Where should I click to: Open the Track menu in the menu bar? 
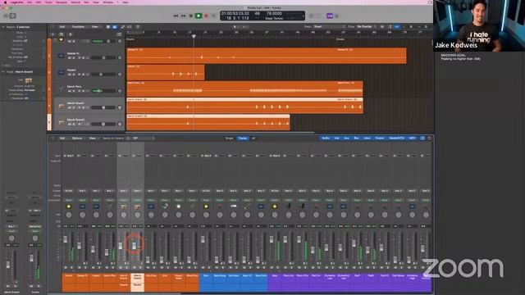click(x=48, y=2)
